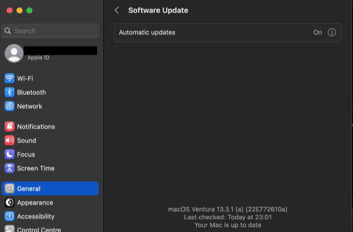This screenshot has height=232, width=353.
Task: Minimize the window with yellow button
Action: pyautogui.click(x=19, y=10)
